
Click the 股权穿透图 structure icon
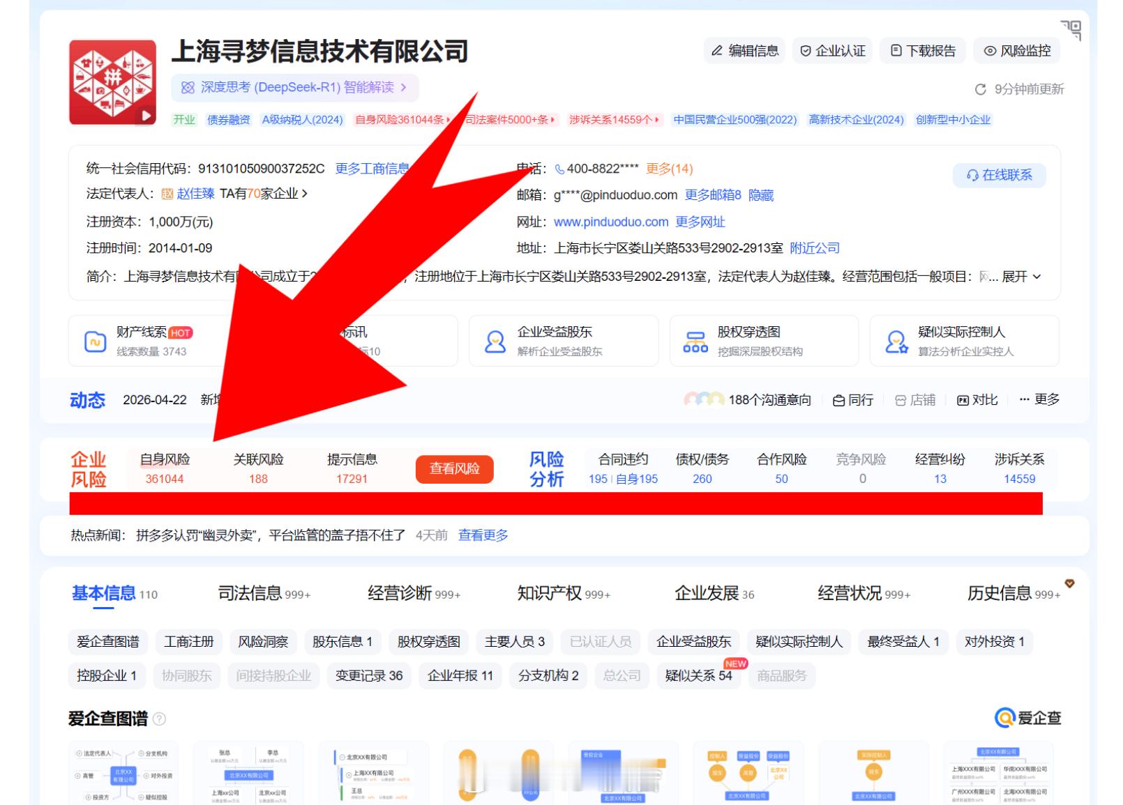(x=695, y=342)
